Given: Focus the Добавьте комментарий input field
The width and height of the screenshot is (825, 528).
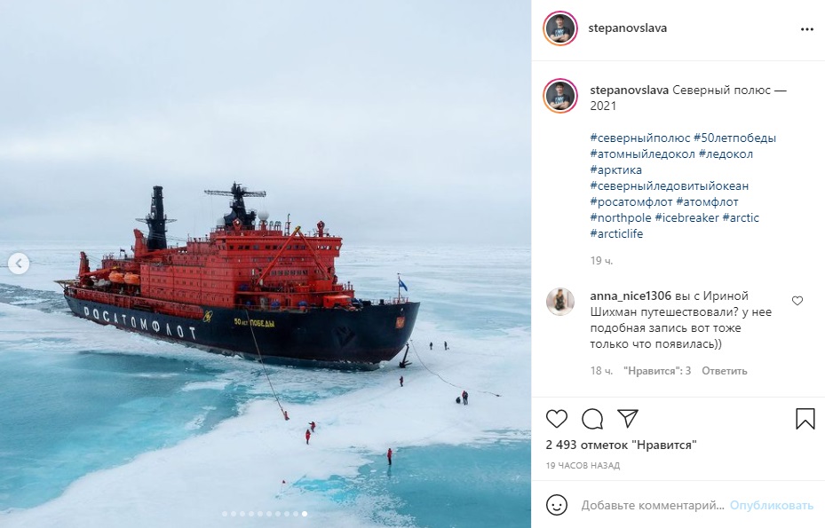Looking at the screenshot, I should pos(653,506).
